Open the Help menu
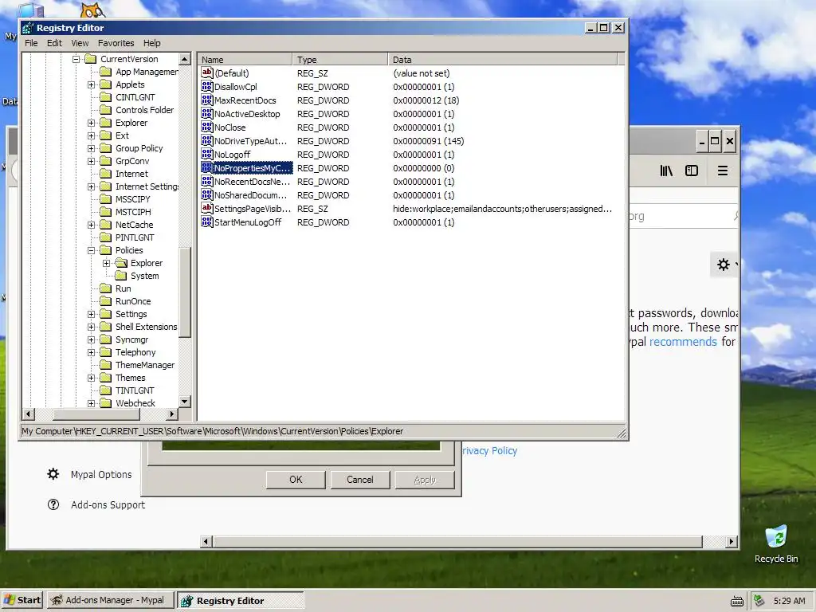 pyautogui.click(x=152, y=43)
